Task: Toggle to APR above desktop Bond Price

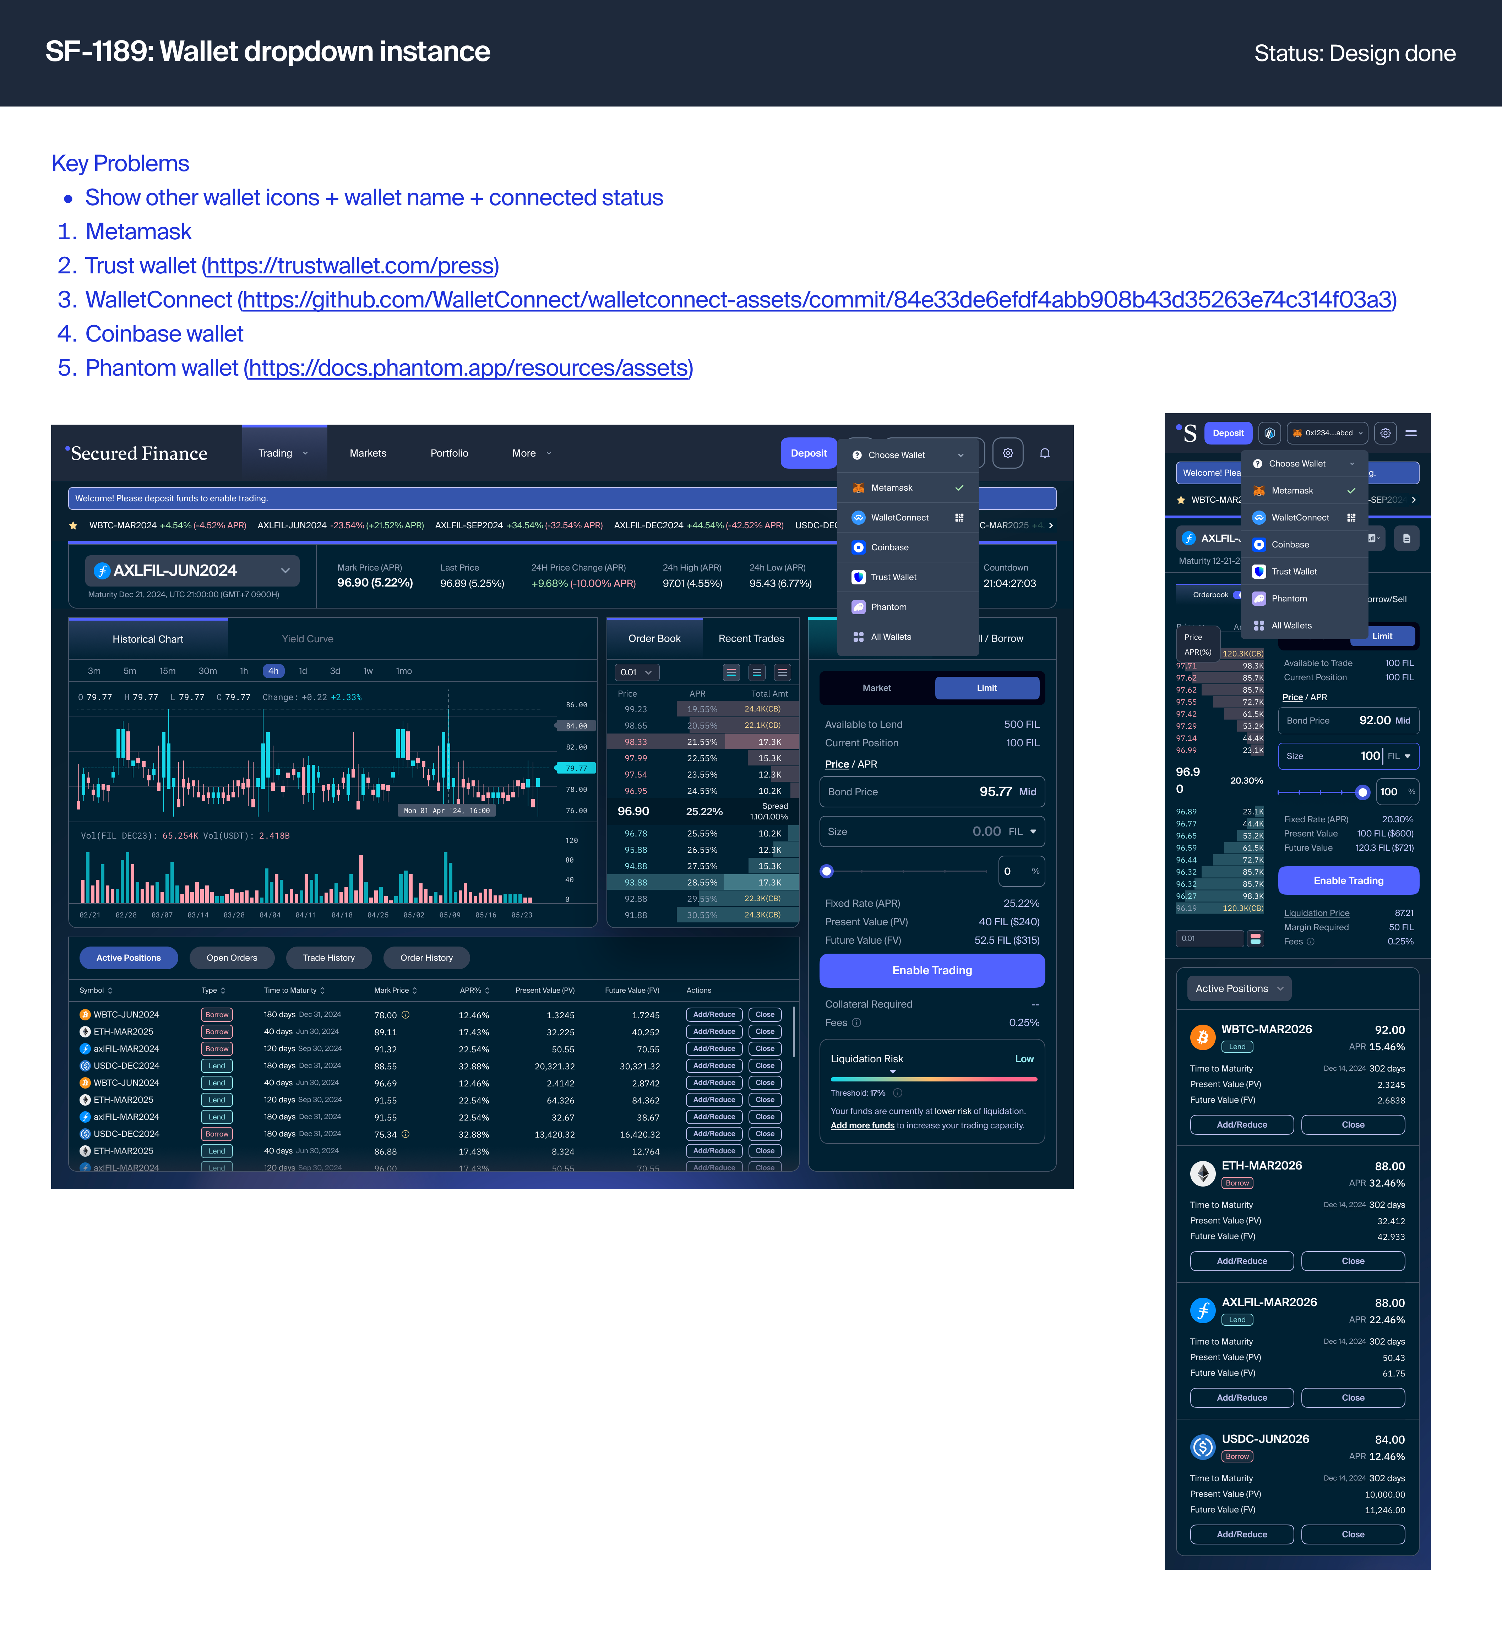Action: click(868, 764)
